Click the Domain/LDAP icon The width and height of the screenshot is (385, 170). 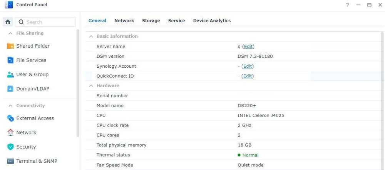click(10, 89)
